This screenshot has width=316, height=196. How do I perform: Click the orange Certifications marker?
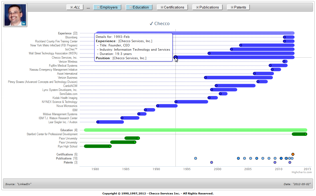293,154
